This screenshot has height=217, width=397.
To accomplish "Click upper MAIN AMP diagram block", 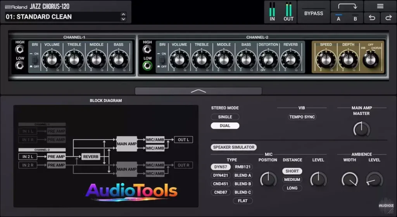I will pos(127,144).
